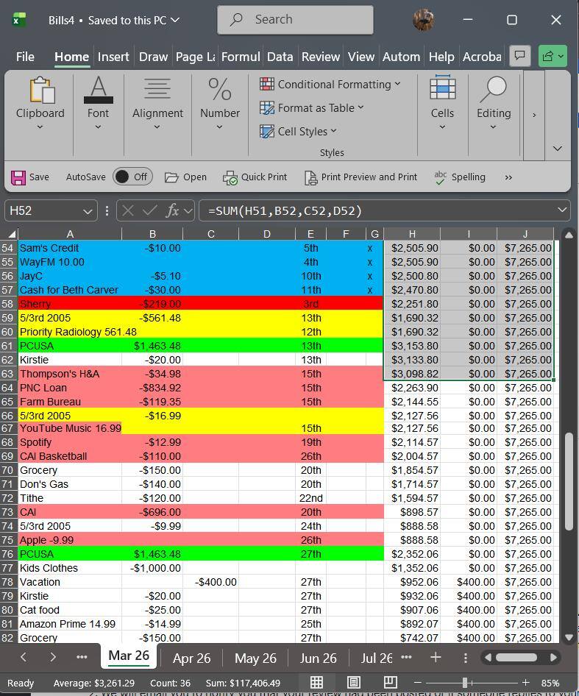Open the Name Box dropdown arrow

[x=88, y=211]
